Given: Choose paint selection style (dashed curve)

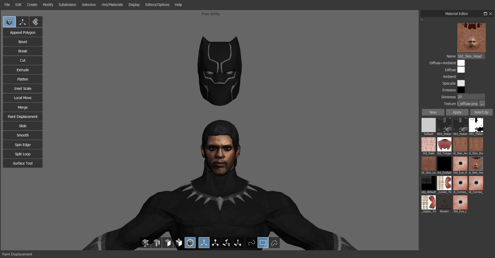Looking at the screenshot, I should pos(252,243).
